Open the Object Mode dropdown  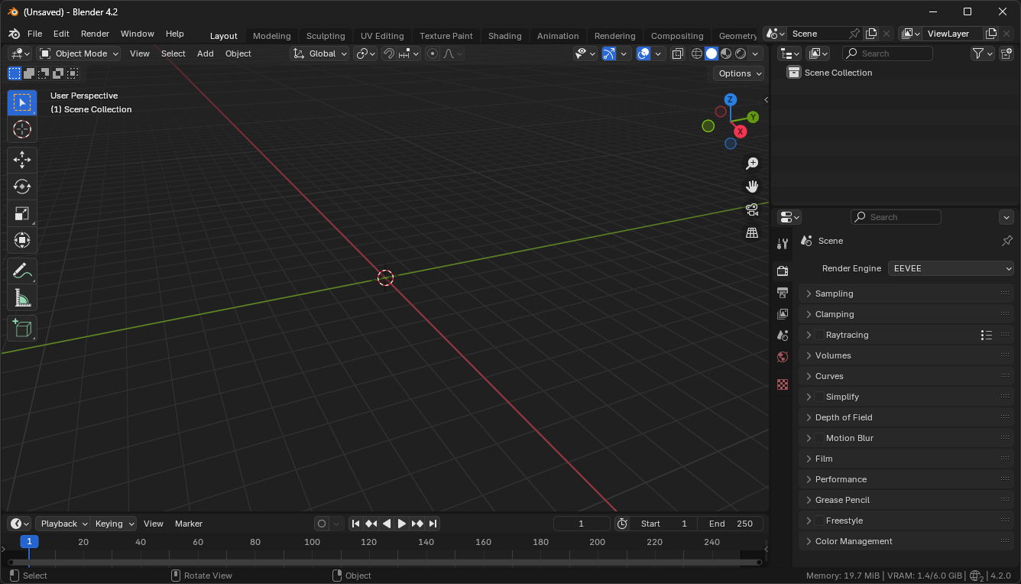[x=79, y=54]
